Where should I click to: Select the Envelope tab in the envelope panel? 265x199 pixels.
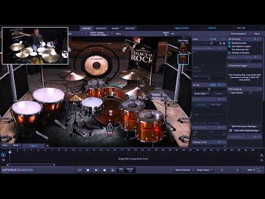point(201,104)
